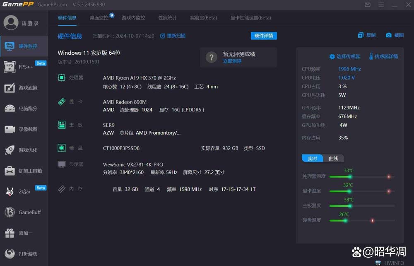Click the 处理器温度 slider
Screen dimensions: 414x266
(362, 177)
